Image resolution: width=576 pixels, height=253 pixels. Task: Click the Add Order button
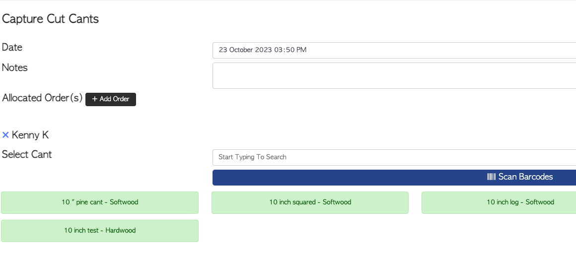111,99
